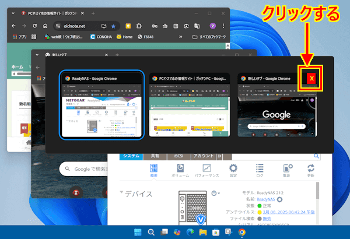Select 新しいタブ - Google Chrome thumbnail

276,105
